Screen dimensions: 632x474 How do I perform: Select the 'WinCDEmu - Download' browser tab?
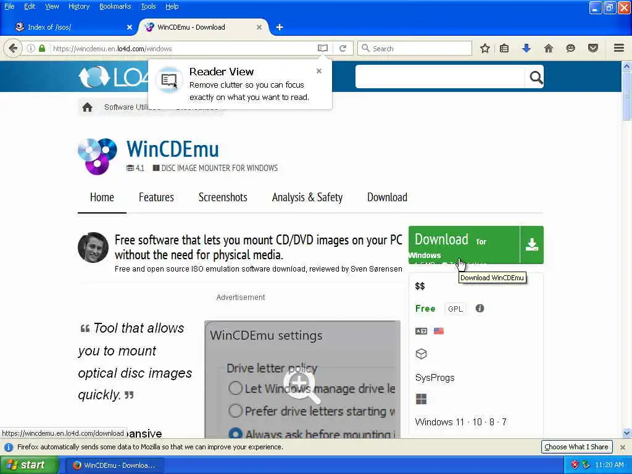pyautogui.click(x=204, y=27)
